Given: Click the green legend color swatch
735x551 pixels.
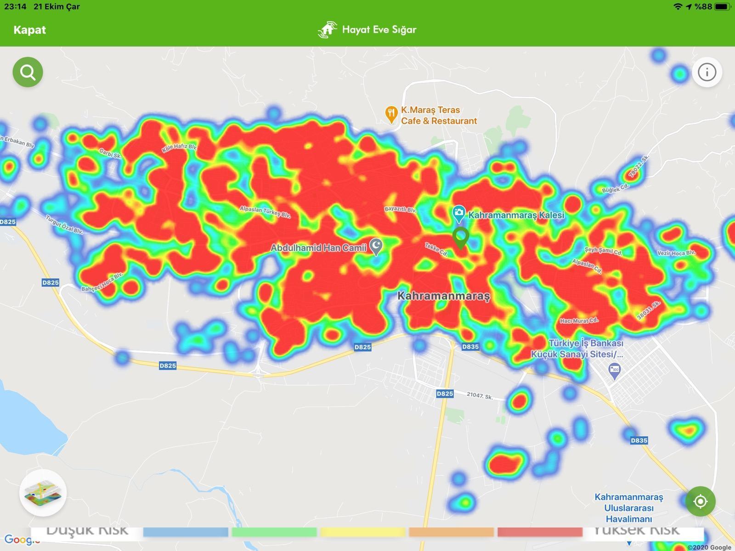Looking at the screenshot, I should (x=274, y=532).
